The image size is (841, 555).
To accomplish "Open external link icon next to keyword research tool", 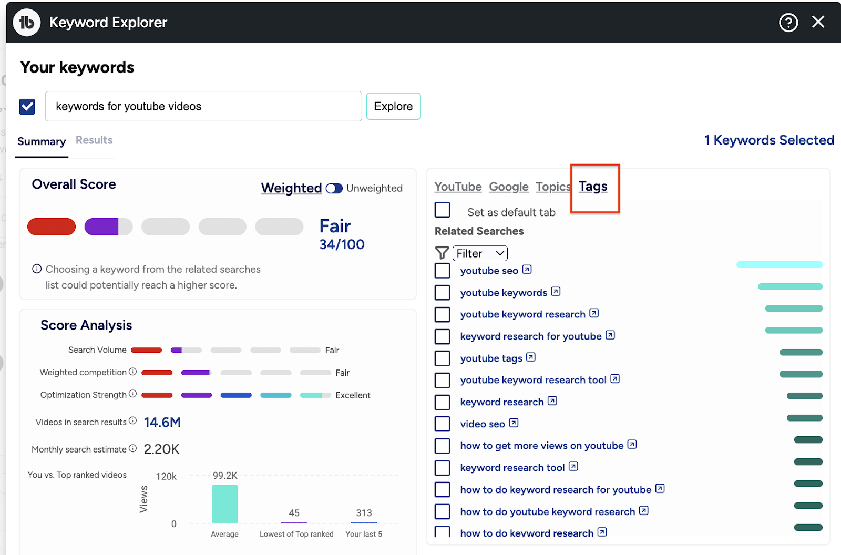I will pyautogui.click(x=573, y=467).
